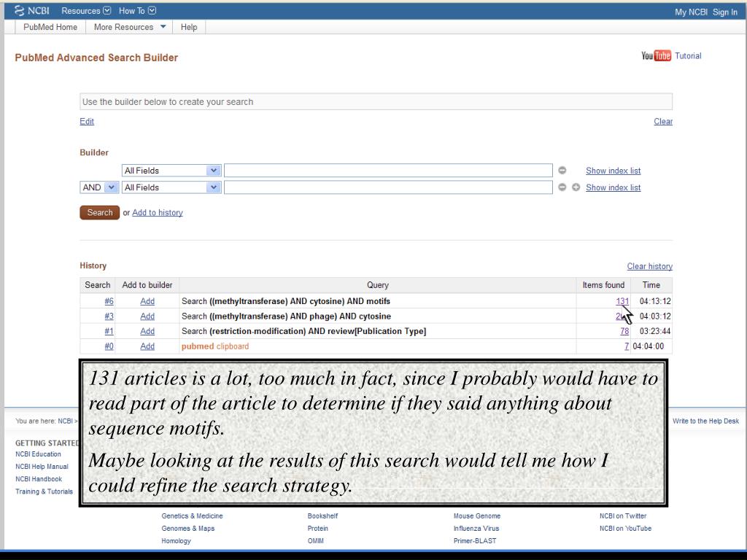Remove the second builder row with the minus icon
This screenshot has width=747, height=560.
(562, 187)
